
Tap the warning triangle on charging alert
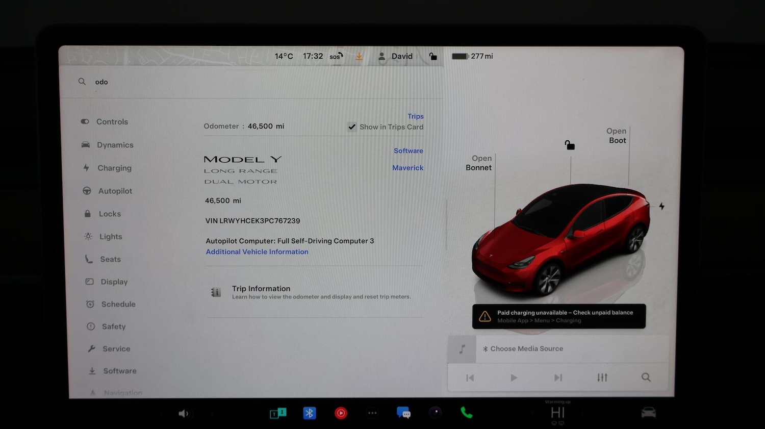(x=484, y=316)
